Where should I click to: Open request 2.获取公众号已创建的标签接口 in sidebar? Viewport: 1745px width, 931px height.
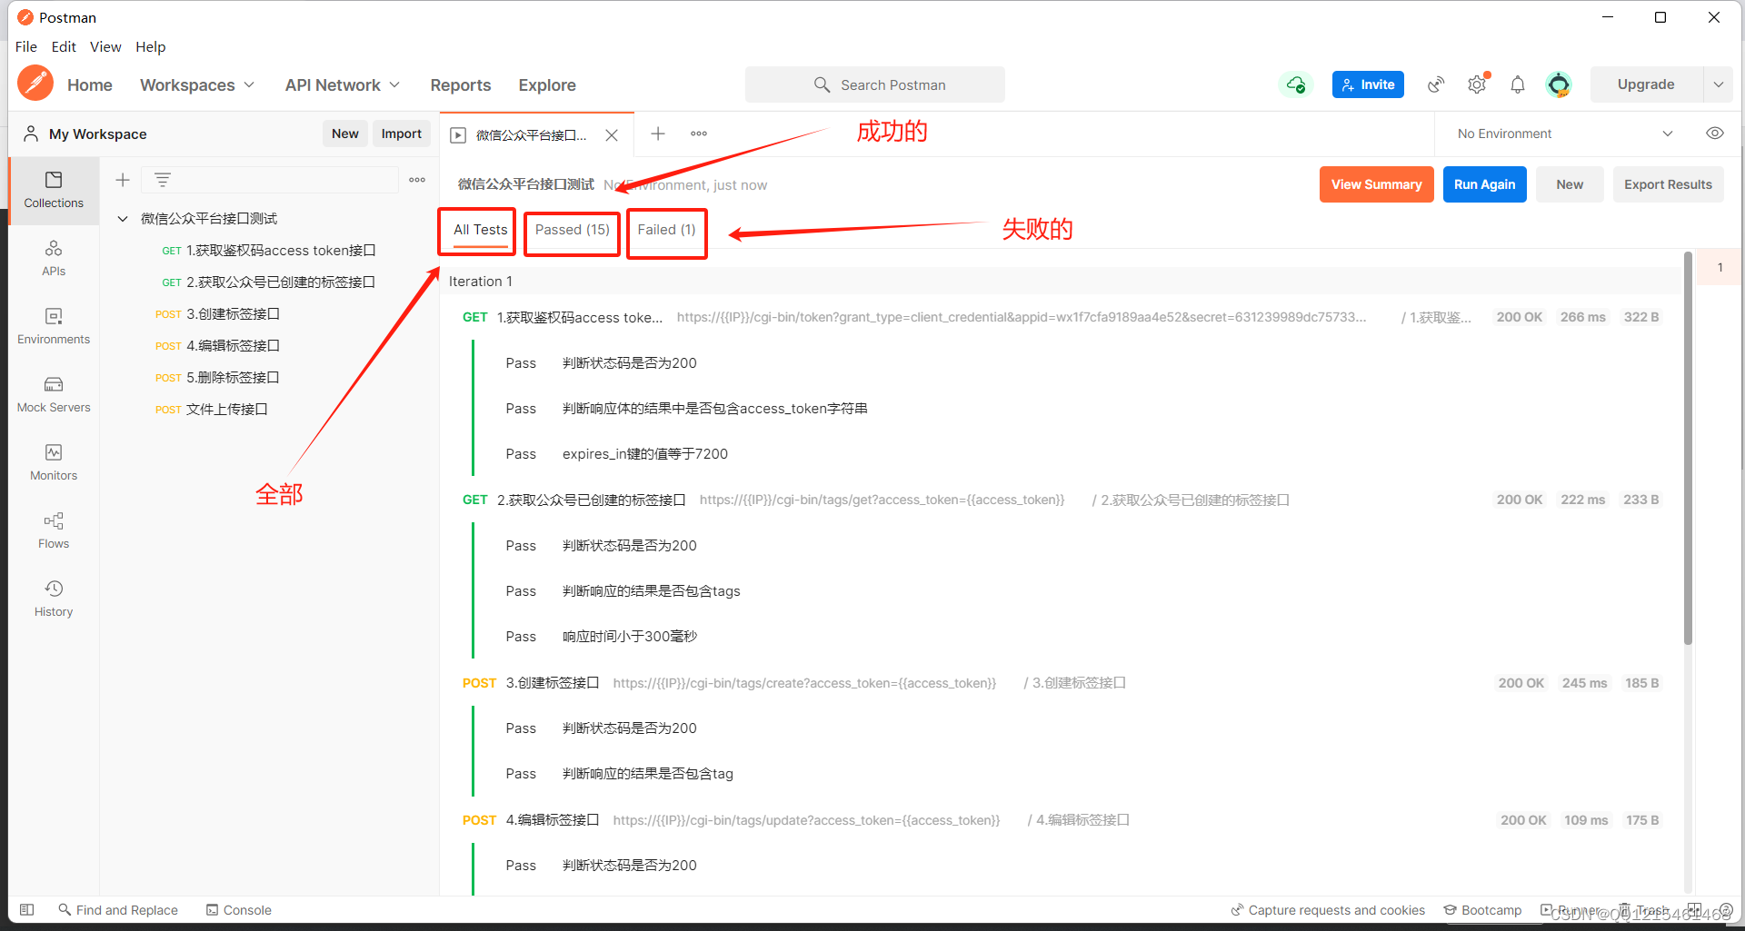[x=269, y=282]
